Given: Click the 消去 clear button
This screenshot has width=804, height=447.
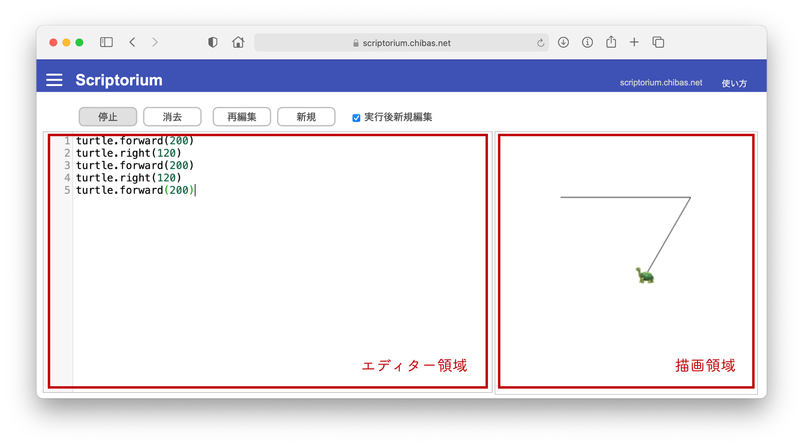Looking at the screenshot, I should [172, 117].
